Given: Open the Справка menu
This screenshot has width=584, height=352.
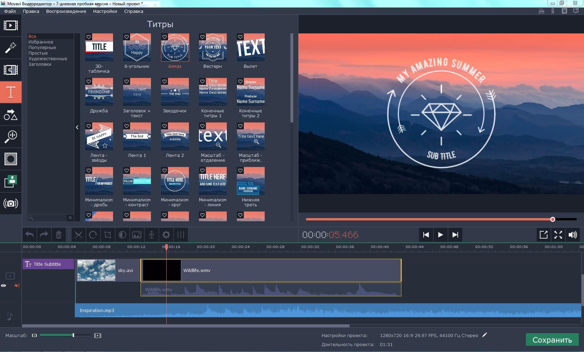Looking at the screenshot, I should [134, 11].
